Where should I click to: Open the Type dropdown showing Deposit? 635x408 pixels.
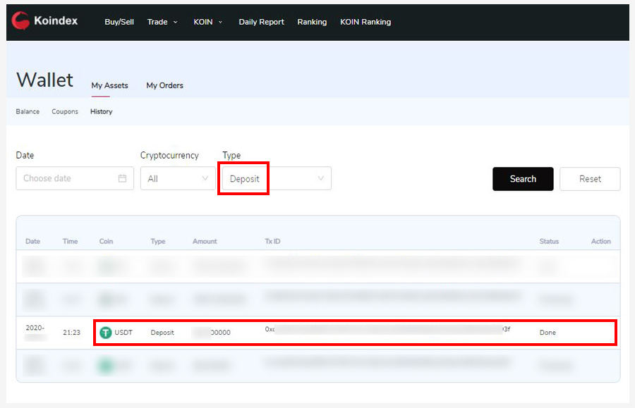(x=277, y=178)
